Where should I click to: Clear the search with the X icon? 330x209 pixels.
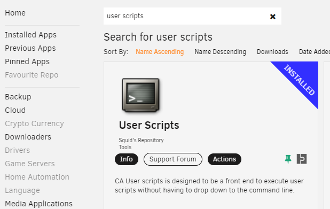coord(272,17)
